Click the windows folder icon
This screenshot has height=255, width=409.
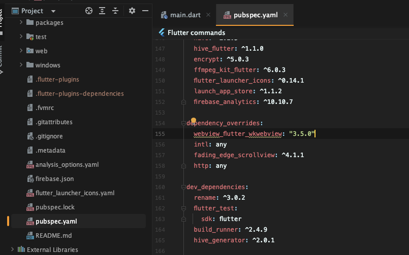pos(30,65)
